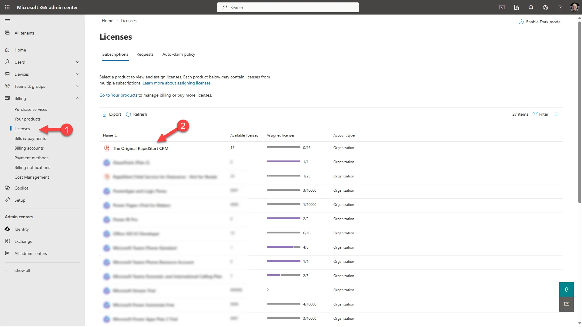Click the assigned licenses progress bar for Power BI
Screen dimensions: 582x327
[x=283, y=218]
